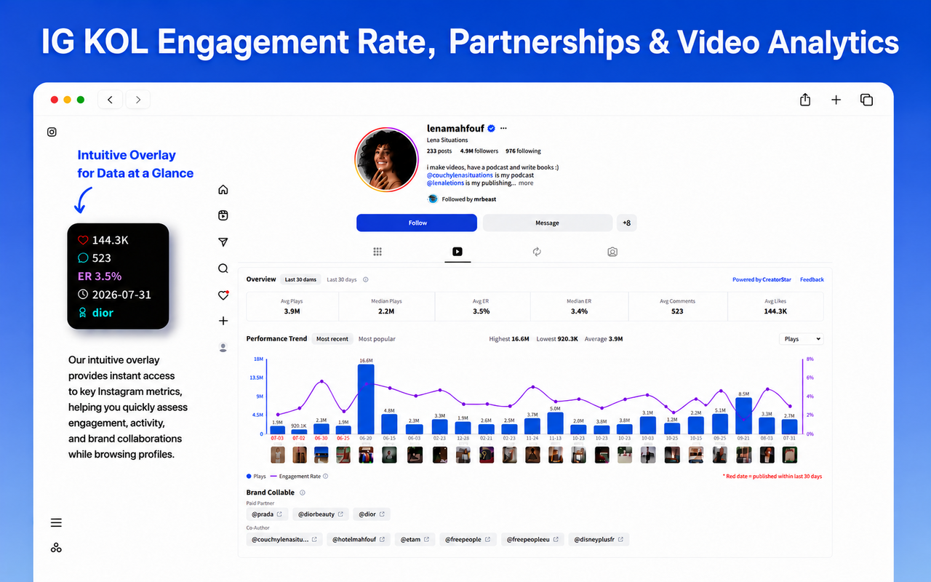Image resolution: width=931 pixels, height=582 pixels.
Task: Click the Instagram logo icon
Action: coord(52,132)
